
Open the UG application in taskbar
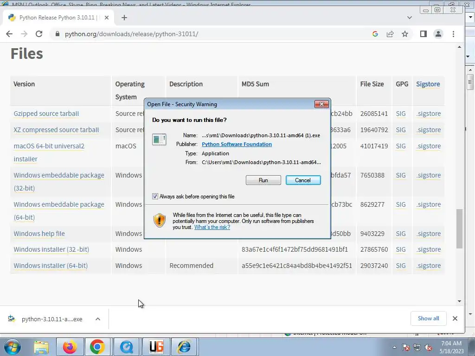pos(156,347)
